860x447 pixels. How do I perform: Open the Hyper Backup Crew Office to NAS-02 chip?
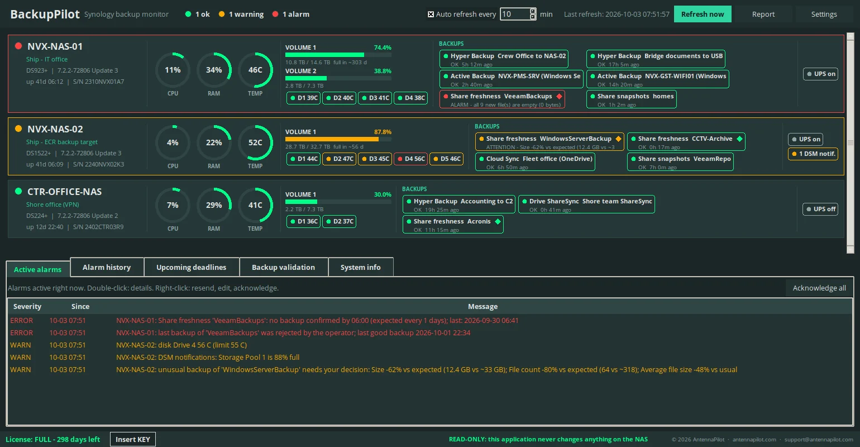point(504,59)
